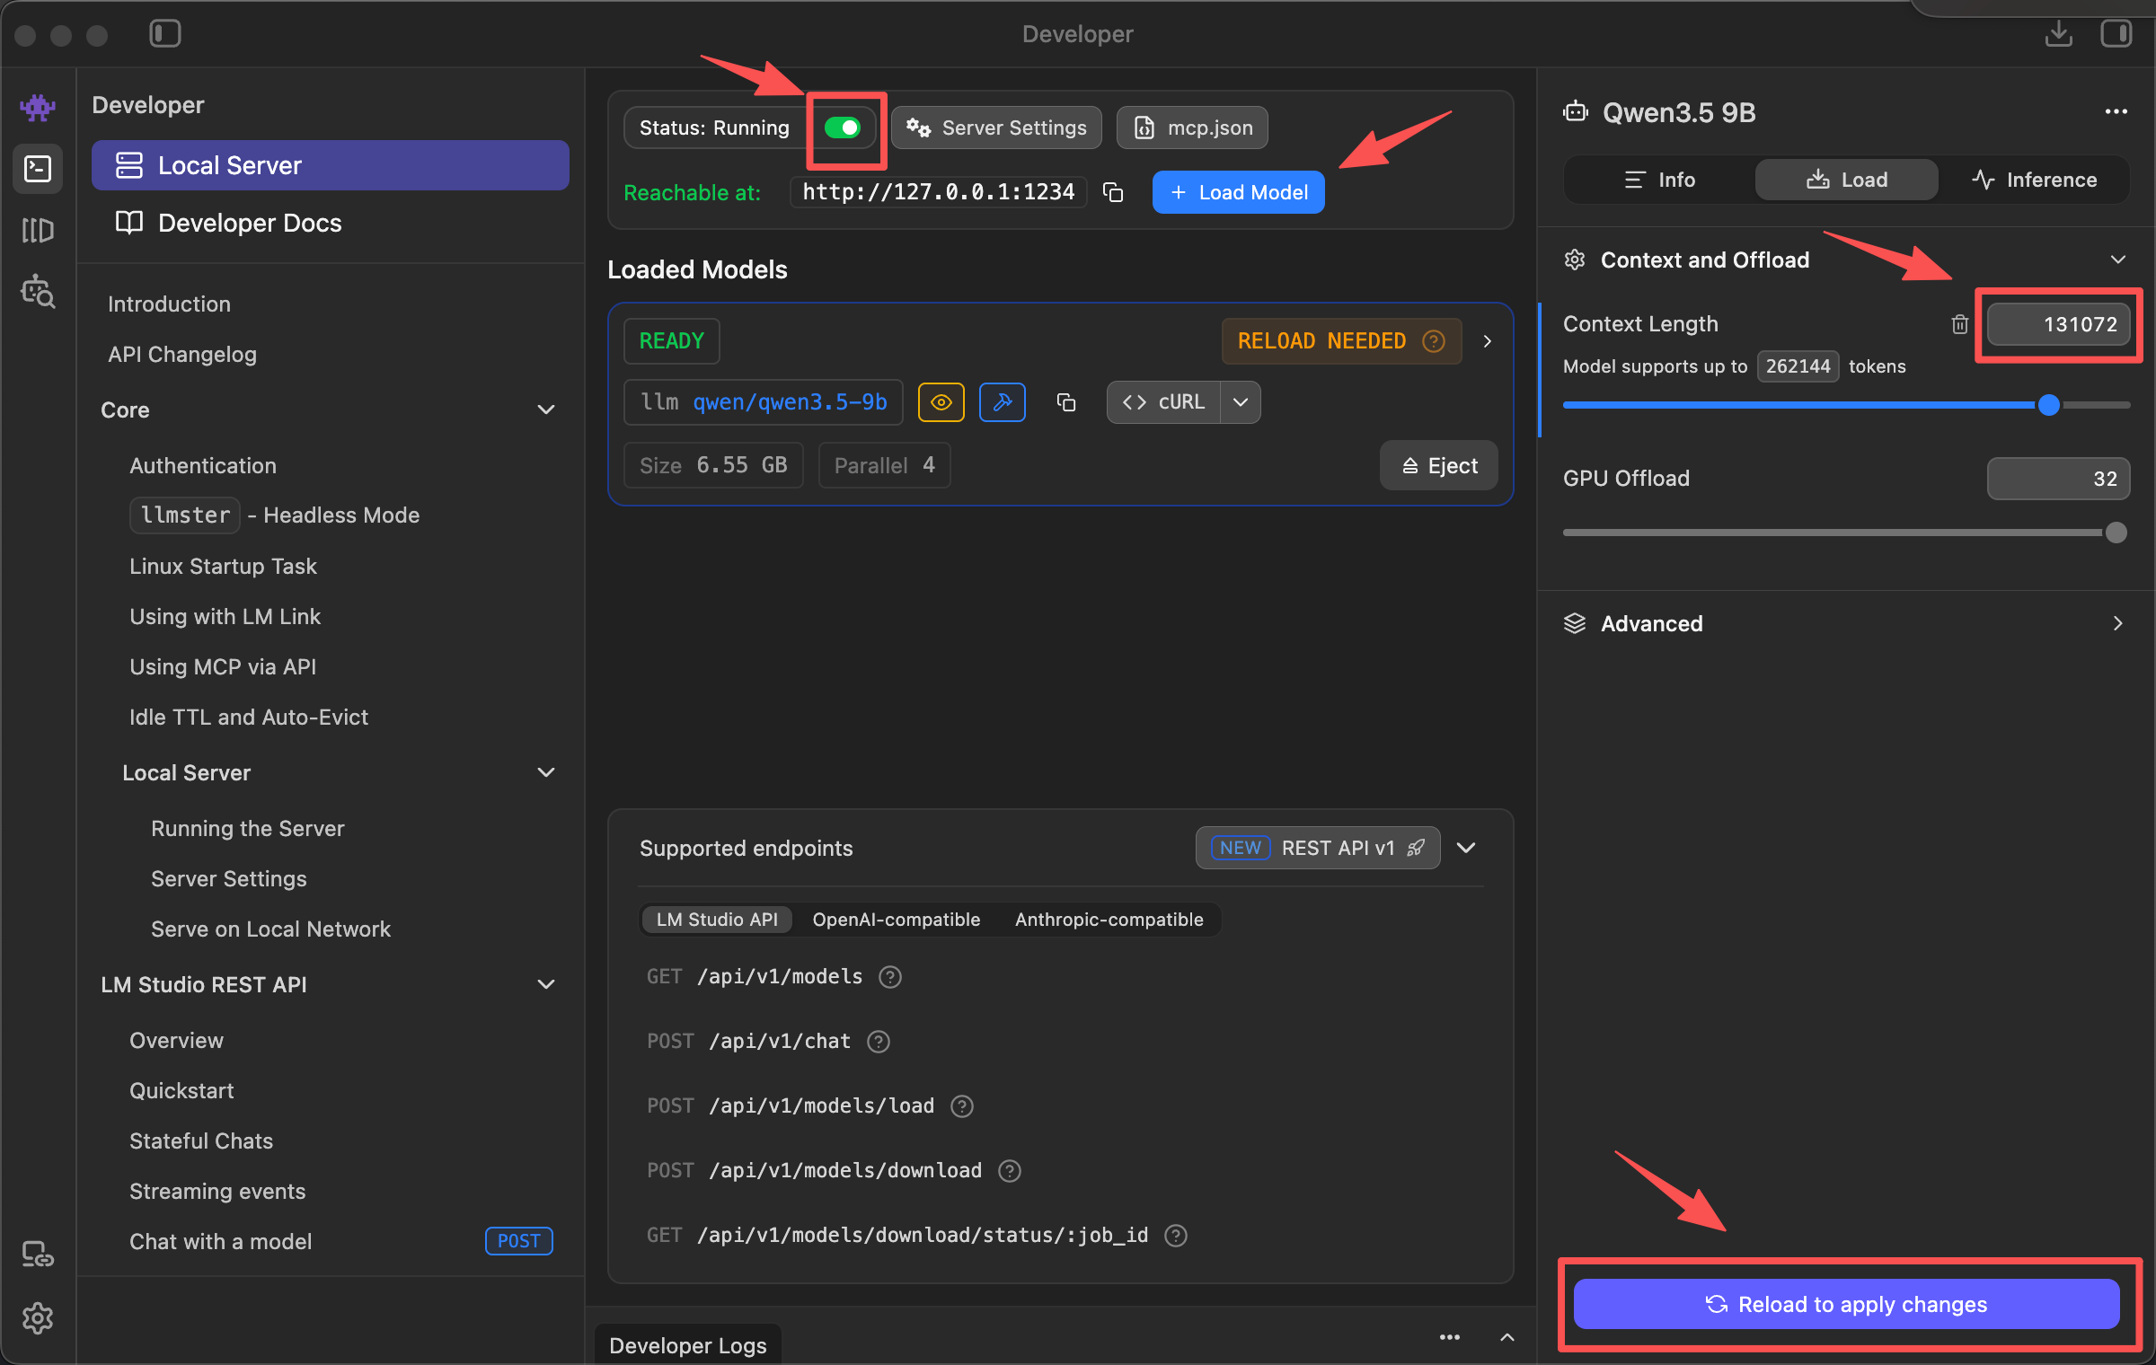Open the REST API v1 NEW button
Image resolution: width=2156 pixels, height=1365 pixels.
[1318, 848]
